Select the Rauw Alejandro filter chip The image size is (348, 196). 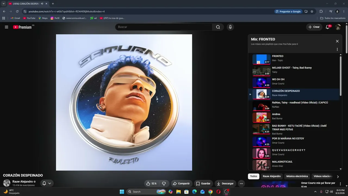pyautogui.click(x=272, y=176)
